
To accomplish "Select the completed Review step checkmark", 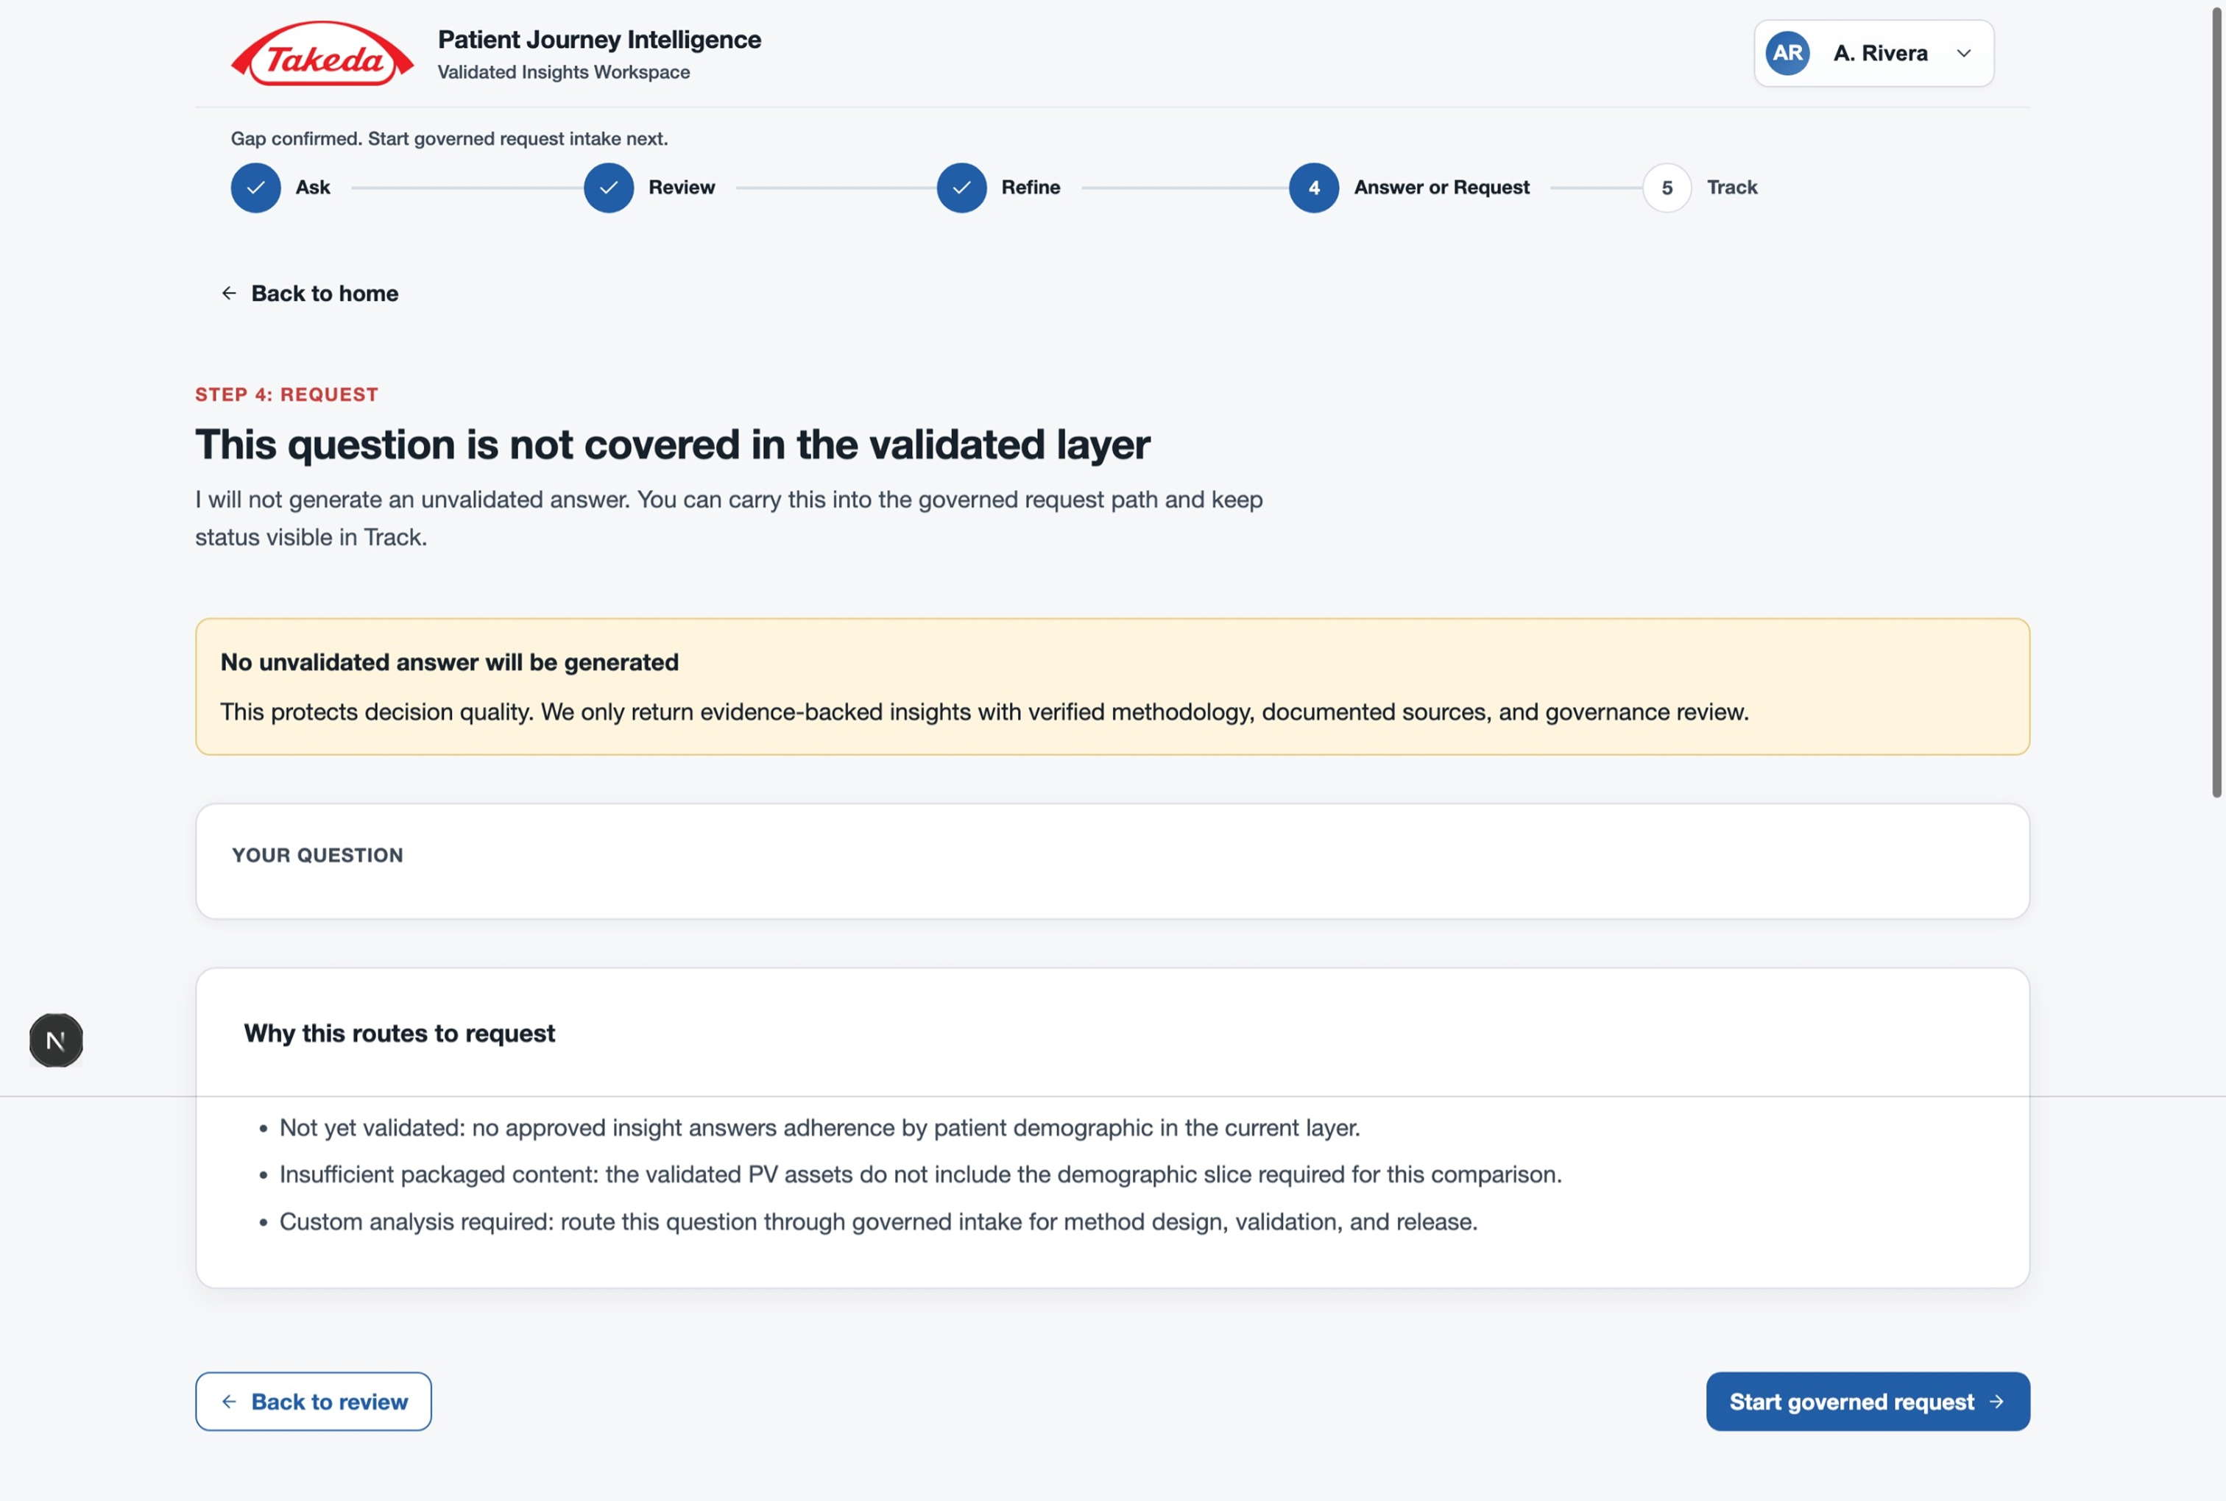I will pos(609,188).
